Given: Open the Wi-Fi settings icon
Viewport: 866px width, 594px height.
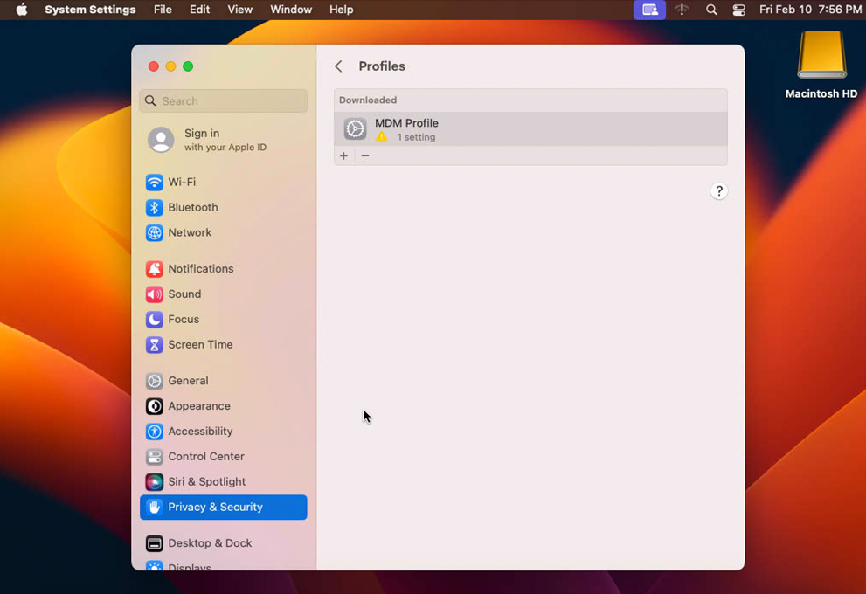Looking at the screenshot, I should [x=154, y=183].
